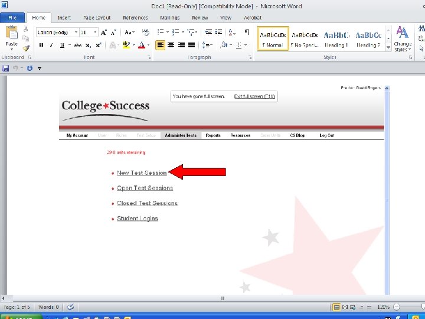This screenshot has width=425, height=319.
Task: Click the borders icon
Action: click(x=239, y=45)
